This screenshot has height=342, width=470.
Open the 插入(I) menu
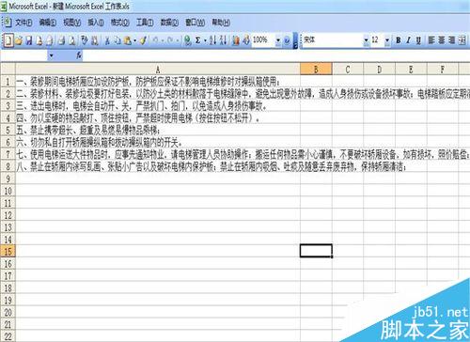(96, 23)
